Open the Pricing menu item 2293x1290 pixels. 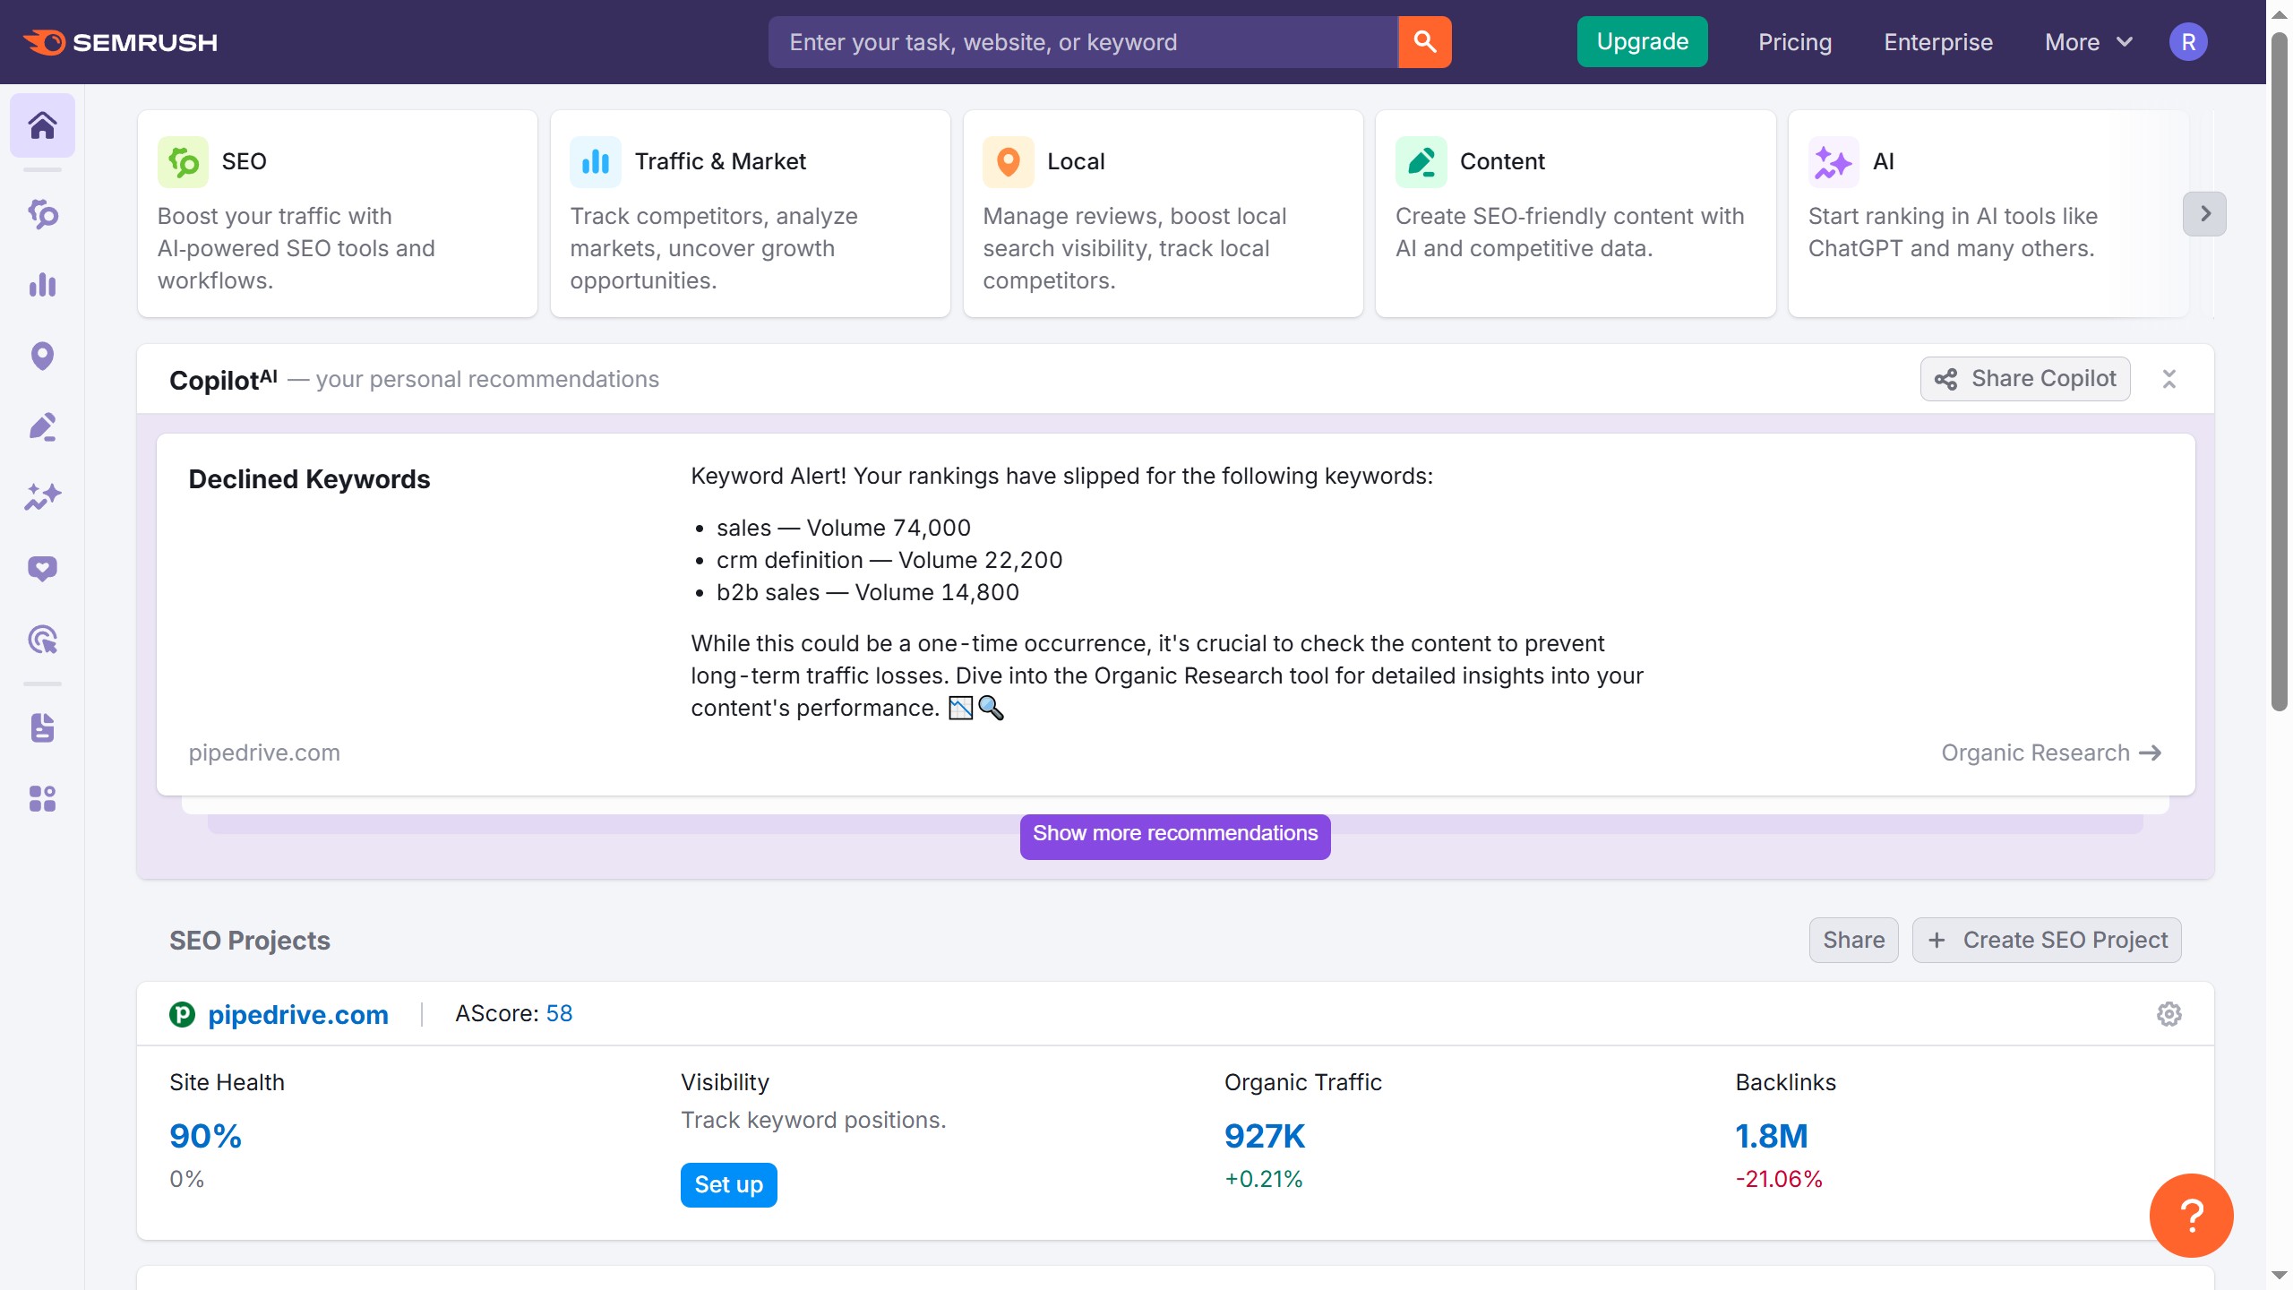pos(1794,42)
